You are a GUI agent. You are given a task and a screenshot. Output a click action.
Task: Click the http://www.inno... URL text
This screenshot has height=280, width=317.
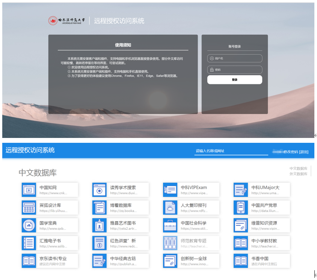(195, 264)
